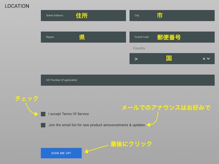Open the Country combo box showing "ja"
The width and height of the screenshot is (219, 164).
pyautogui.click(x=164, y=59)
